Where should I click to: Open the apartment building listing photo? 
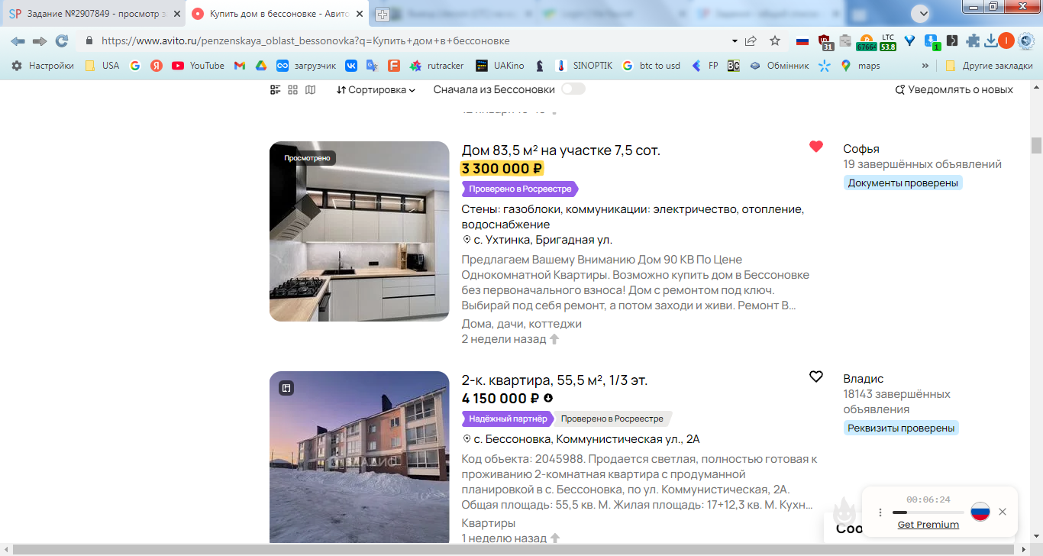(360, 457)
